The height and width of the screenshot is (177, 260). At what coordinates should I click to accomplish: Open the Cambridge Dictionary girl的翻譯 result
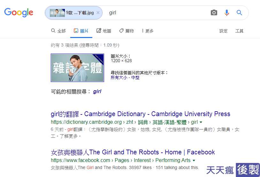point(140,114)
